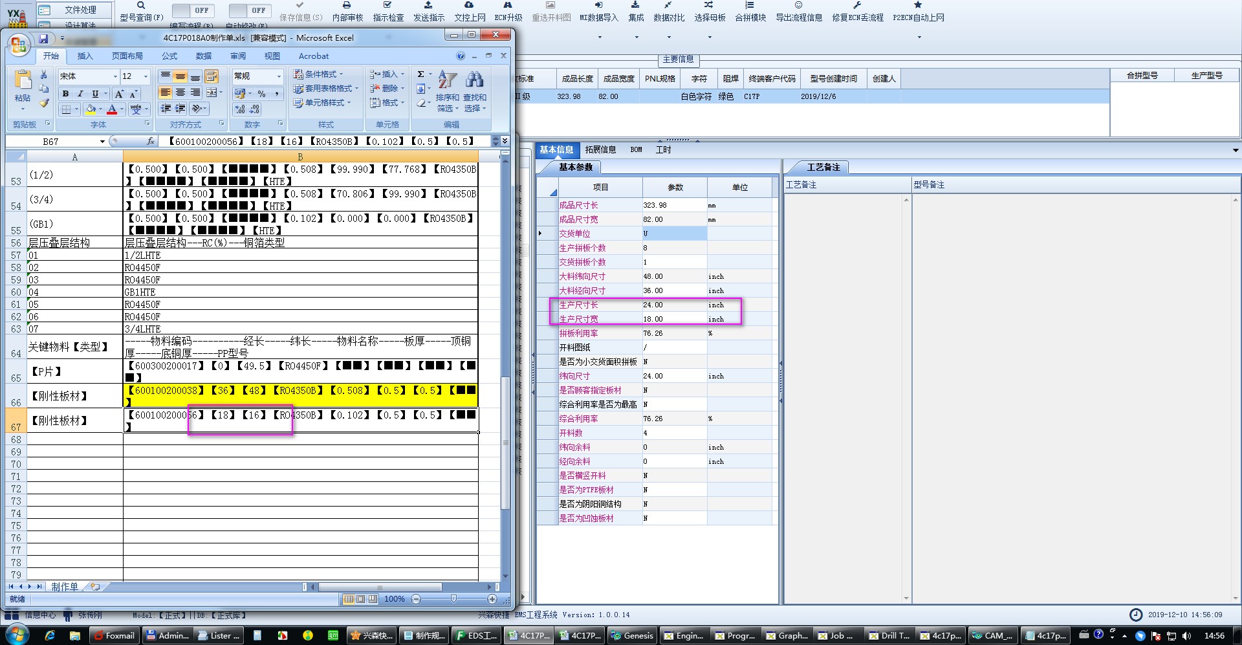Switch to the BOM tab
1242x645 pixels.
(637, 149)
